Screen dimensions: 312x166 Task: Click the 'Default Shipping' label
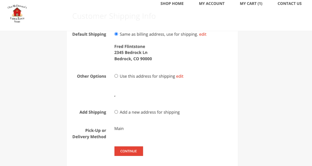[x=89, y=34]
